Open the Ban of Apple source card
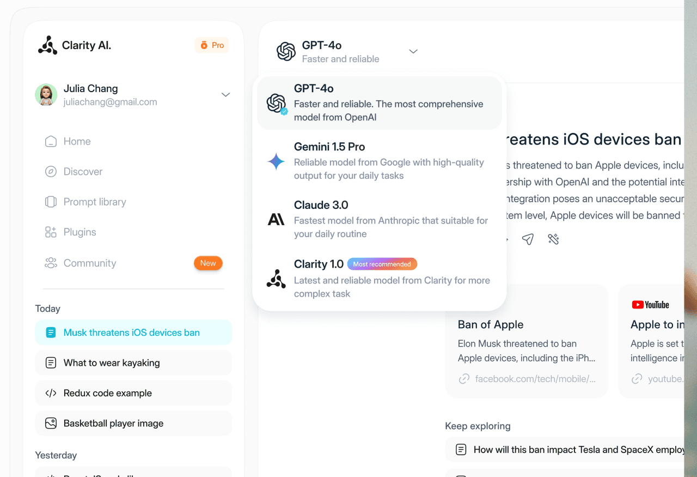Screen dimensions: 697x477 point(527,341)
